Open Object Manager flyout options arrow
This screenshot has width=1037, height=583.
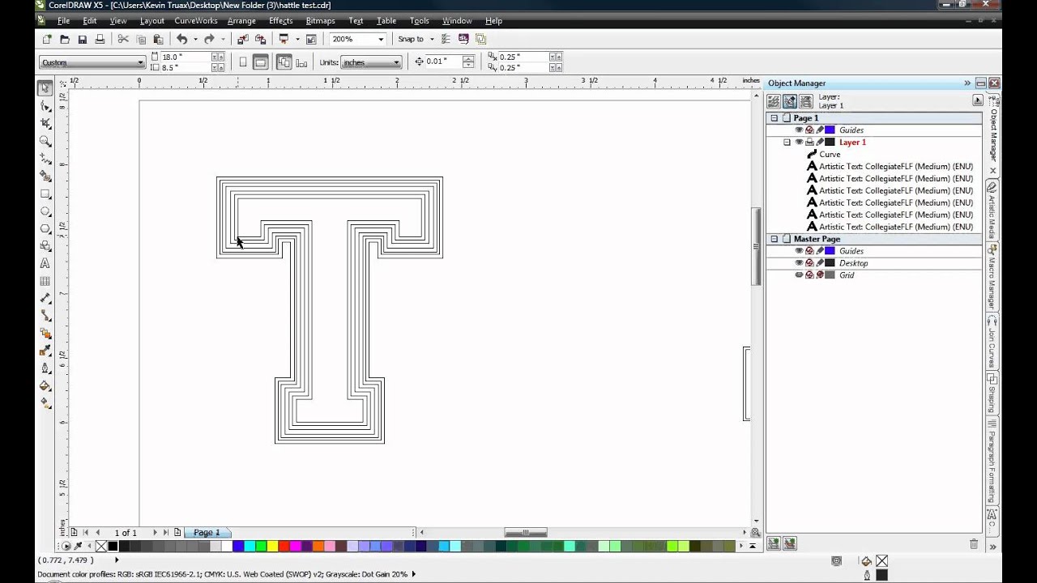pyautogui.click(x=978, y=100)
